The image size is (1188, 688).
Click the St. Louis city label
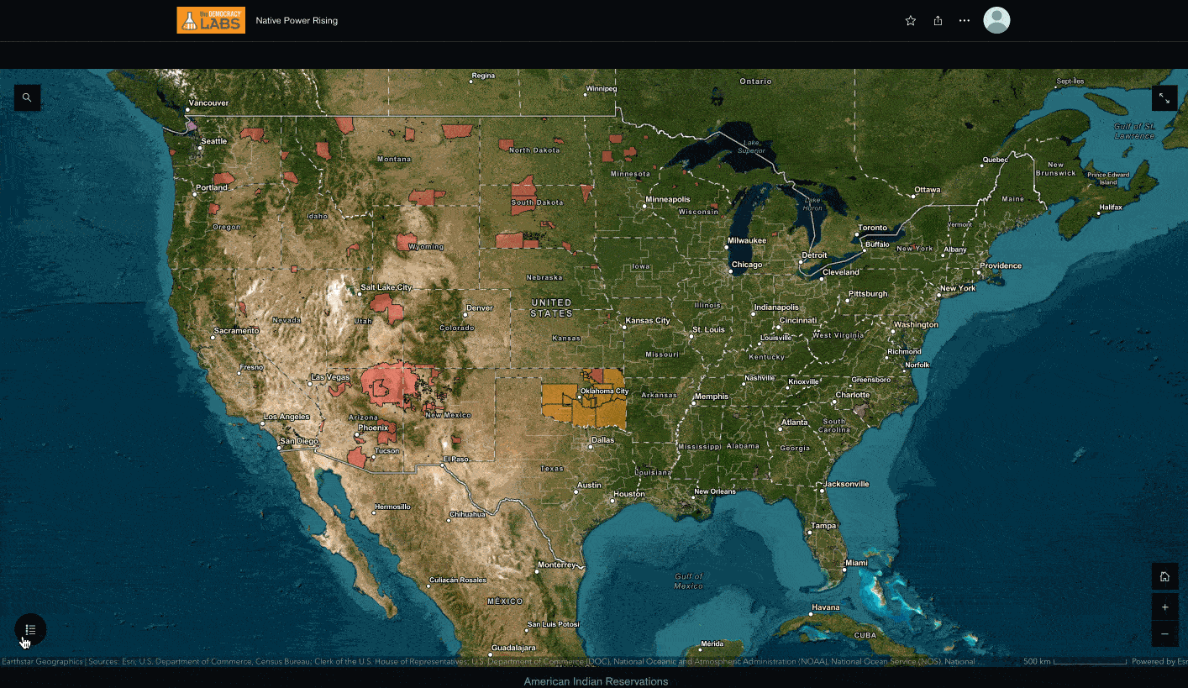[708, 329]
